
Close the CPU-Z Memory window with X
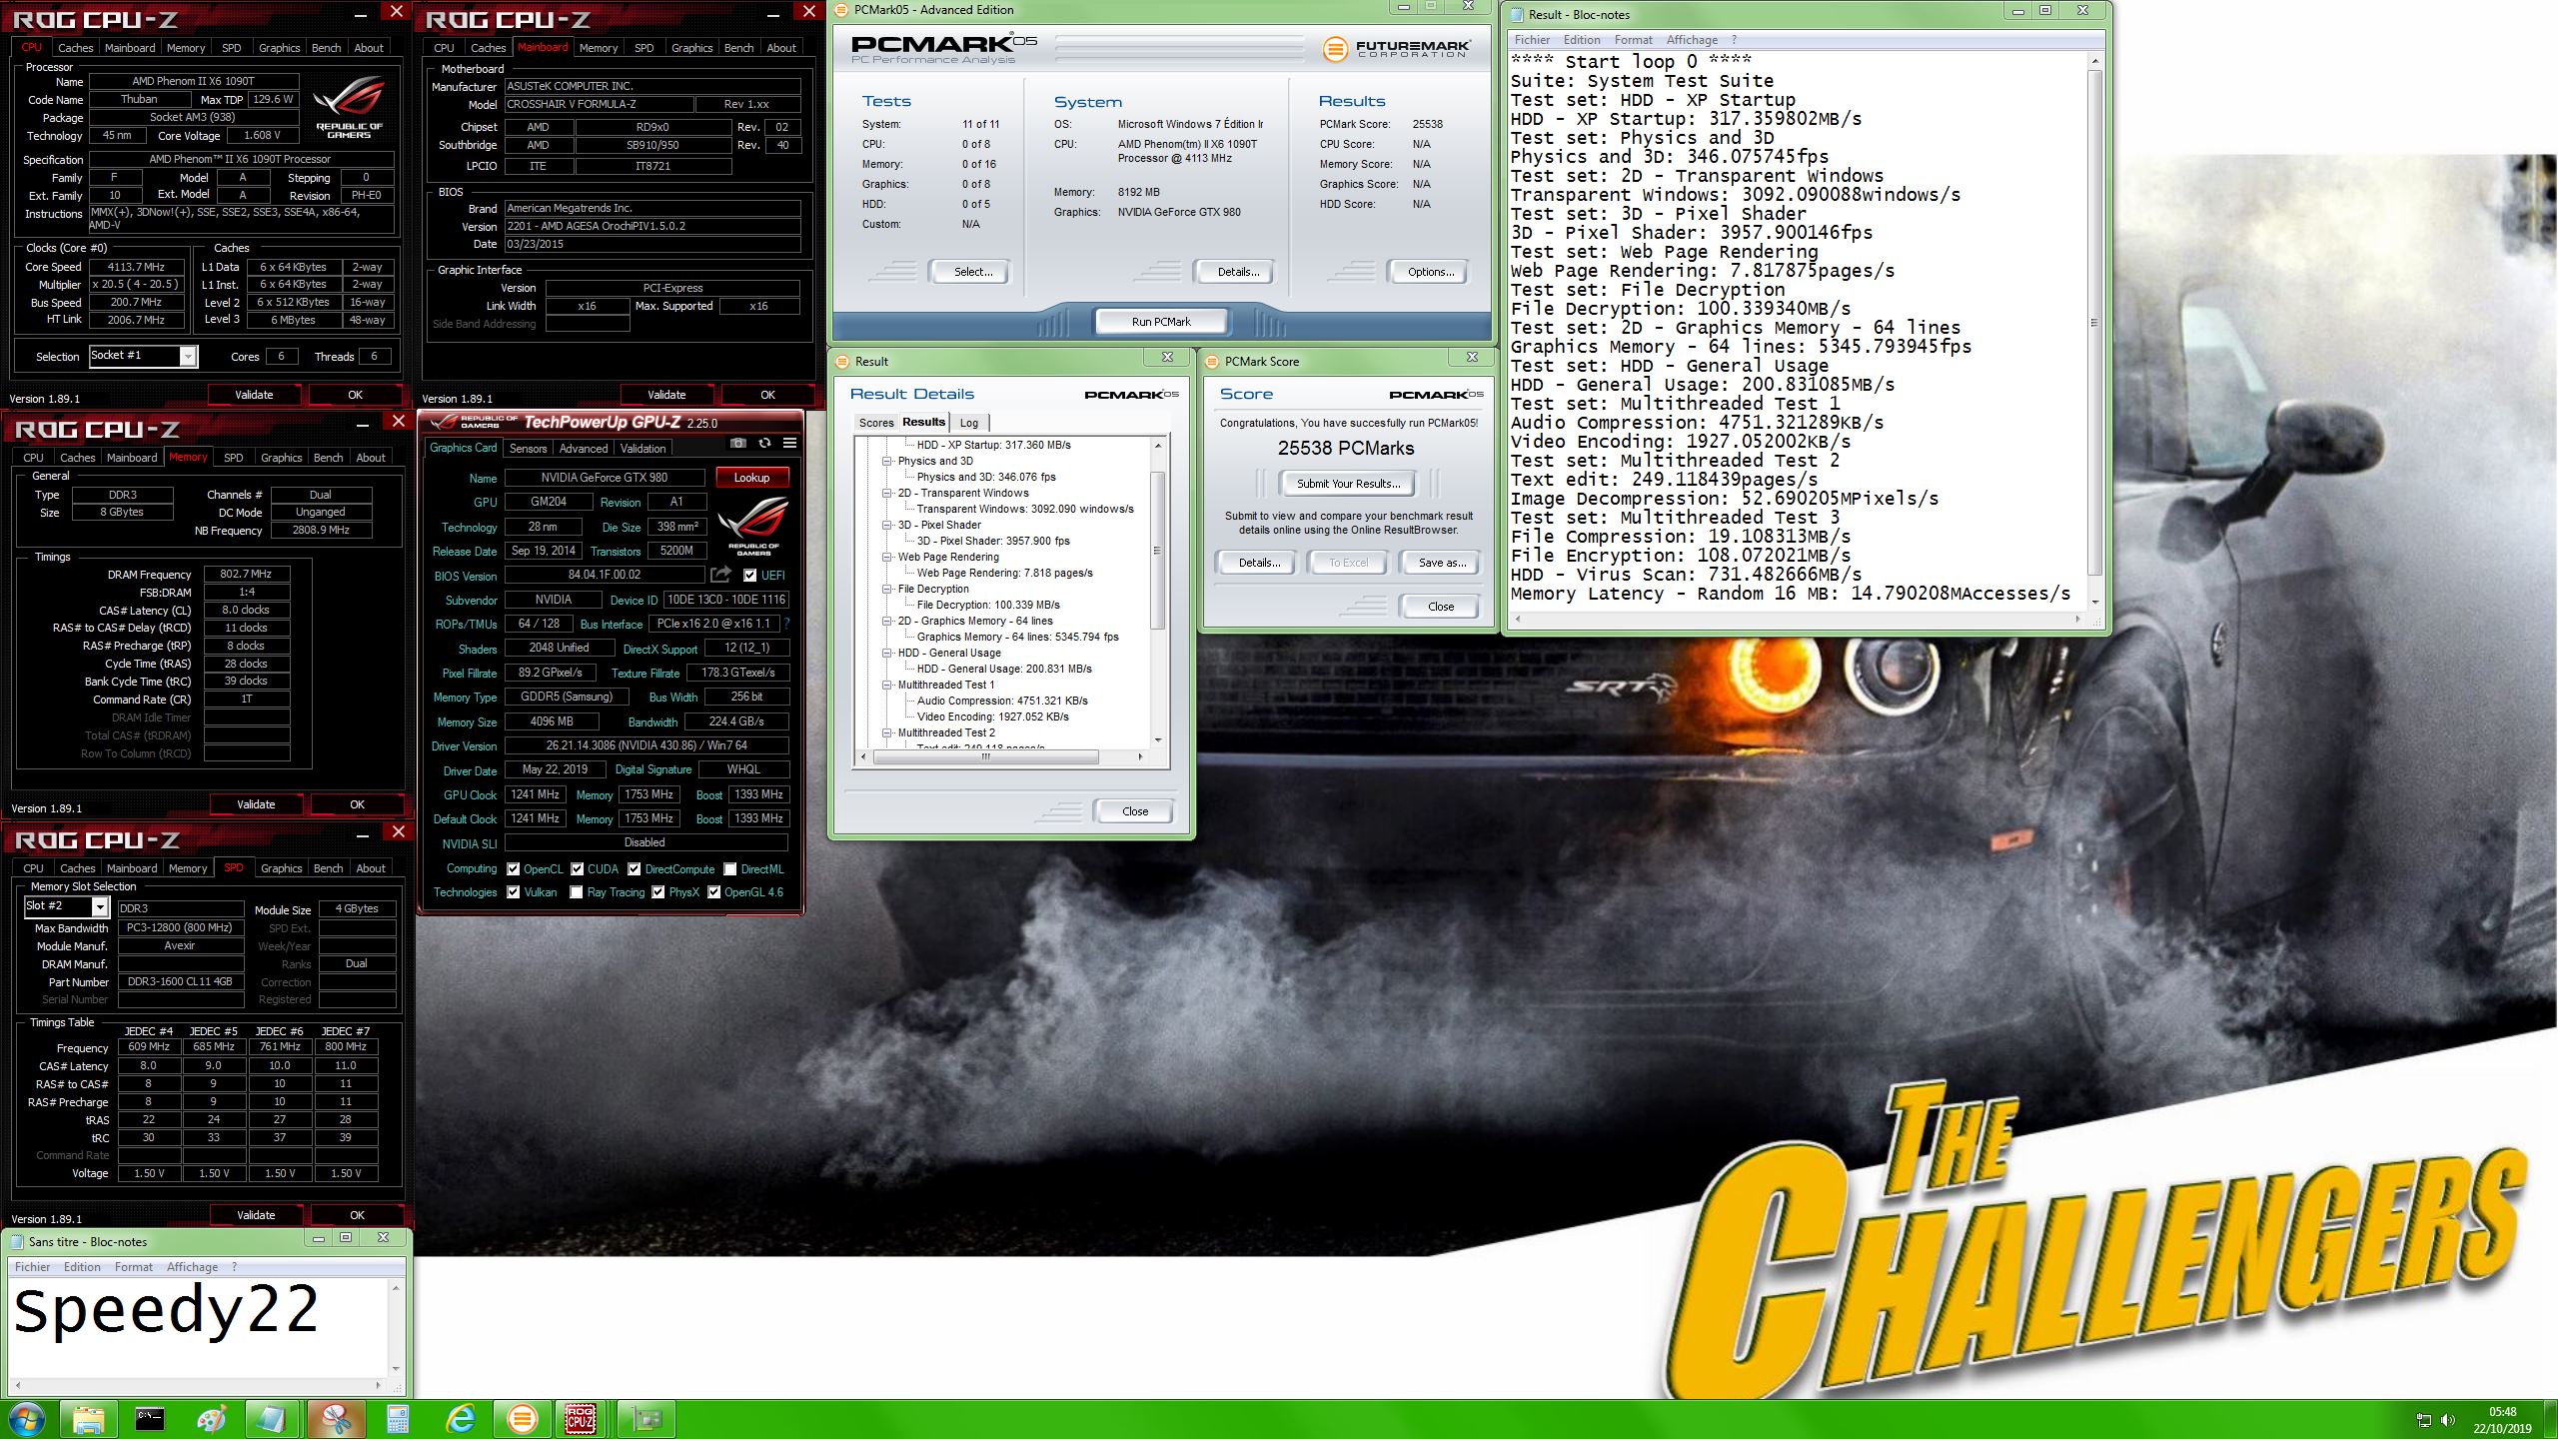pyautogui.click(x=398, y=421)
